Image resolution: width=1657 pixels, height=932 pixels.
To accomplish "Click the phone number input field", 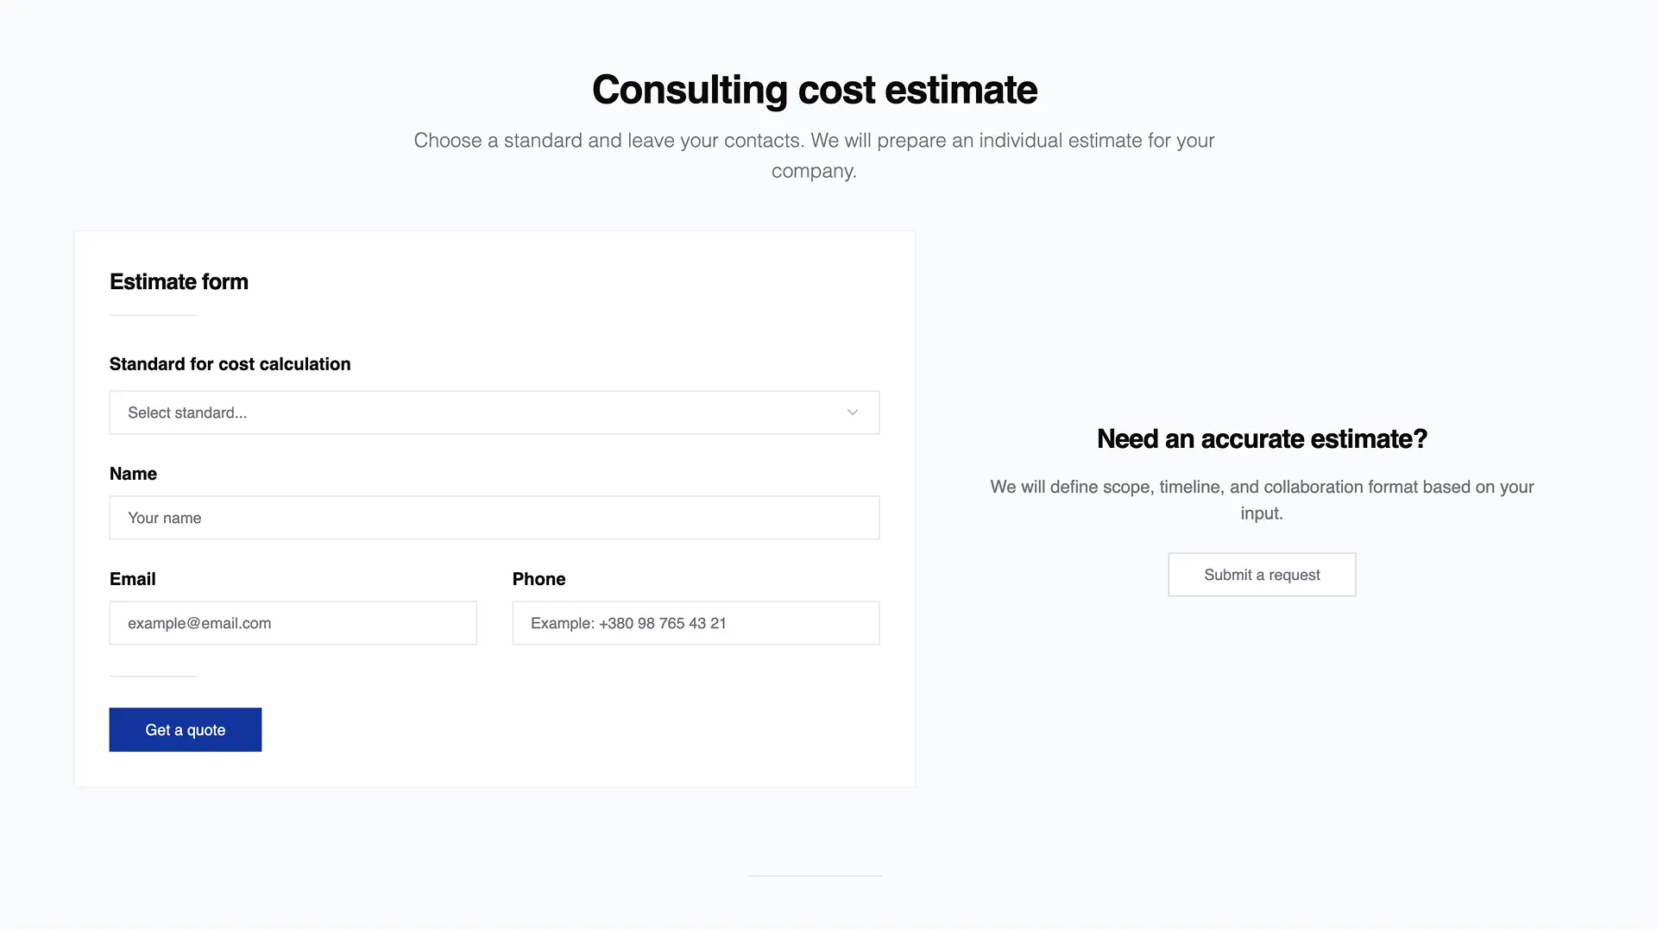I will point(696,623).
